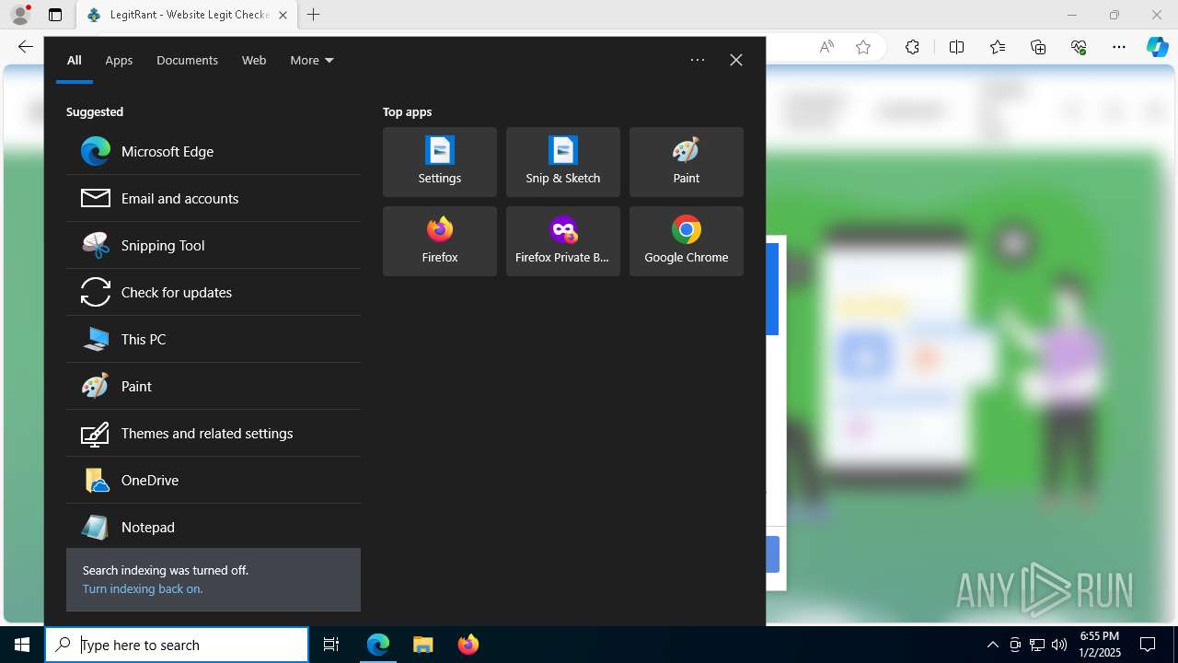Click the Type here to search box
This screenshot has width=1178, height=663.
177,645
